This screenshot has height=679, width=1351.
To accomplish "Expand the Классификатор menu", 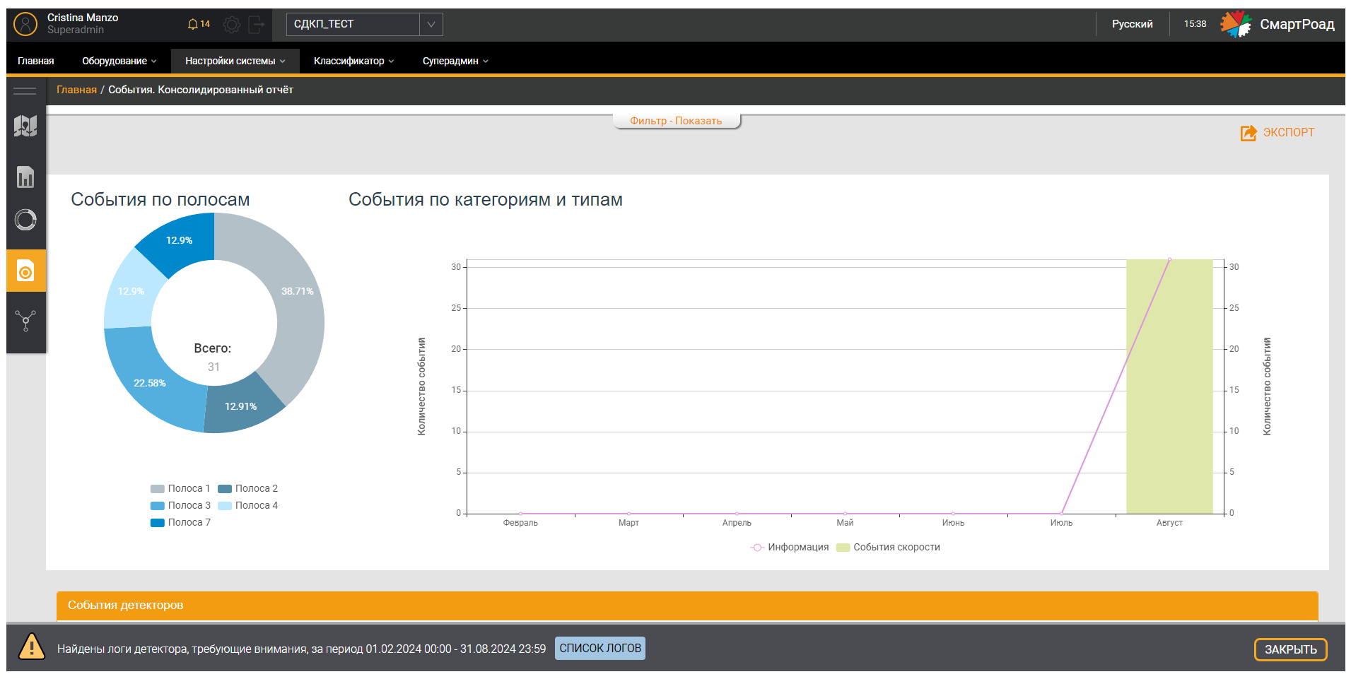I will (353, 61).
